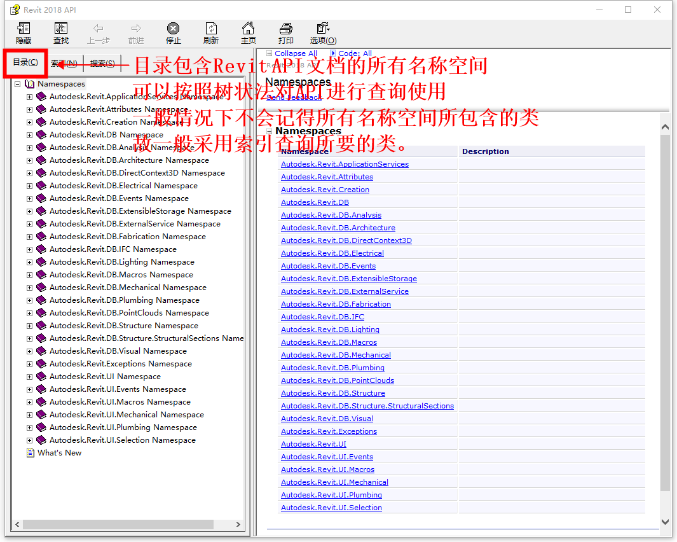The width and height of the screenshot is (677, 542).
Task: Collapse the Namespaces section in content pane
Action: pyautogui.click(x=270, y=131)
